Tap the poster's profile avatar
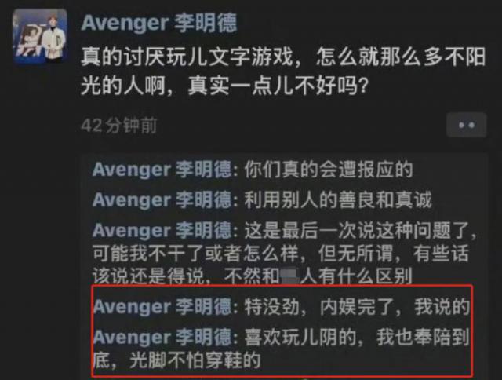The height and width of the screenshot is (380, 502). (40, 35)
